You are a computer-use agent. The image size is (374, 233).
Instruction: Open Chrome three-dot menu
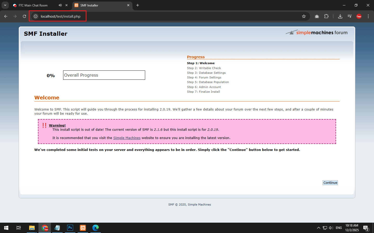point(368,16)
